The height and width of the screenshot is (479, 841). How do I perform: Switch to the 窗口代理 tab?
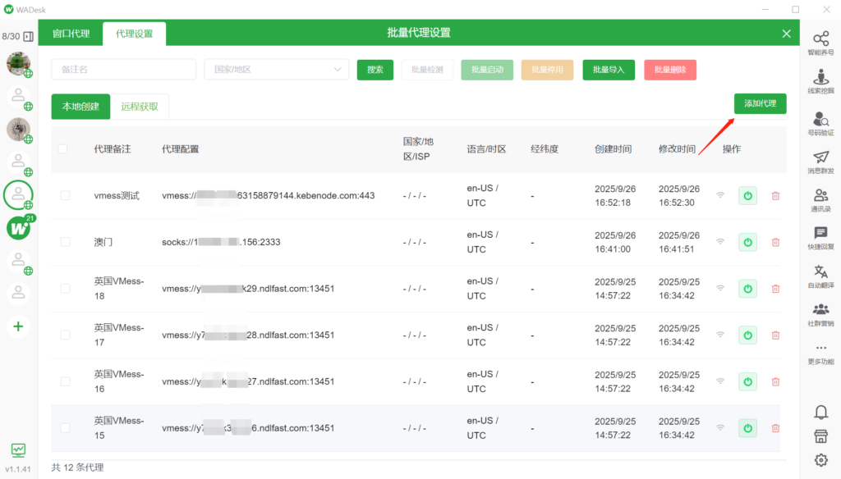click(71, 34)
